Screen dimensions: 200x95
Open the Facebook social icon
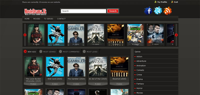[x=148, y=11]
